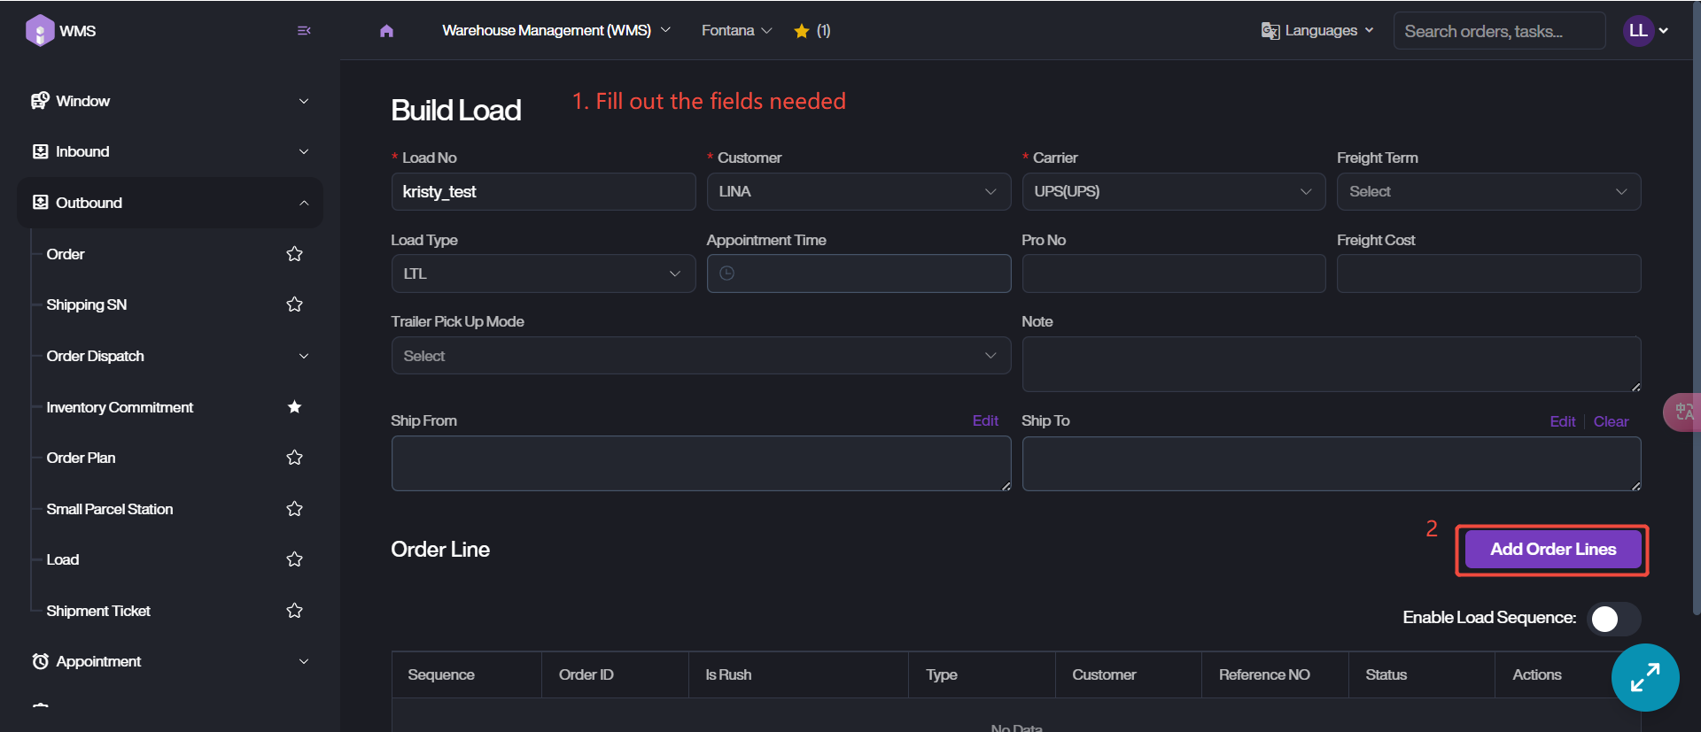Favorite the Order menu item star

[x=295, y=254]
